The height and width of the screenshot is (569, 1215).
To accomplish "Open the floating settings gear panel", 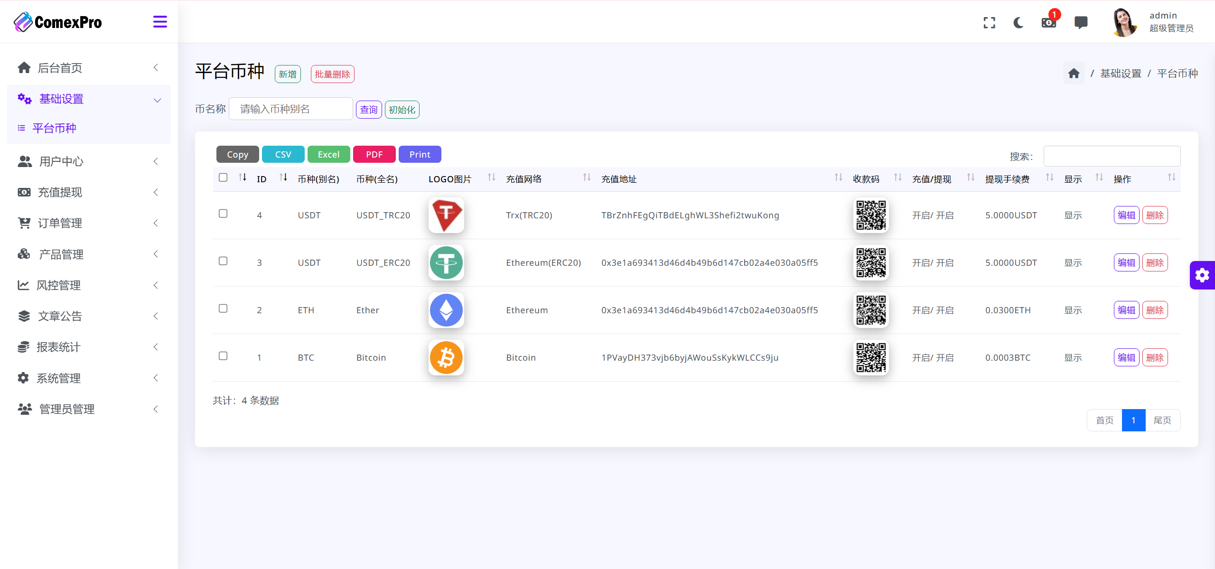I will pos(1202,275).
